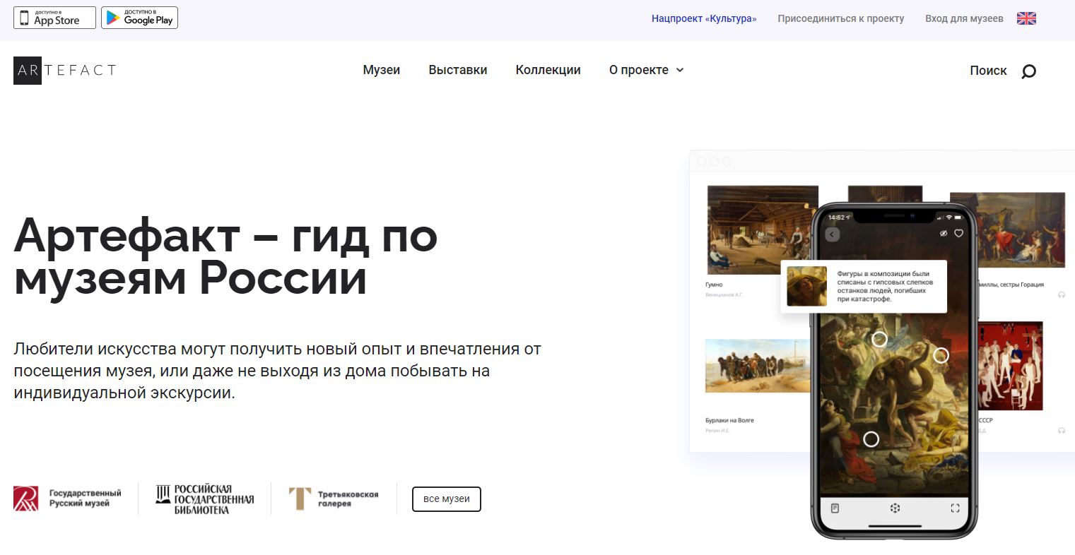Open the Гумно painting thumbnail
This screenshot has width=1075, height=555.
(x=763, y=229)
